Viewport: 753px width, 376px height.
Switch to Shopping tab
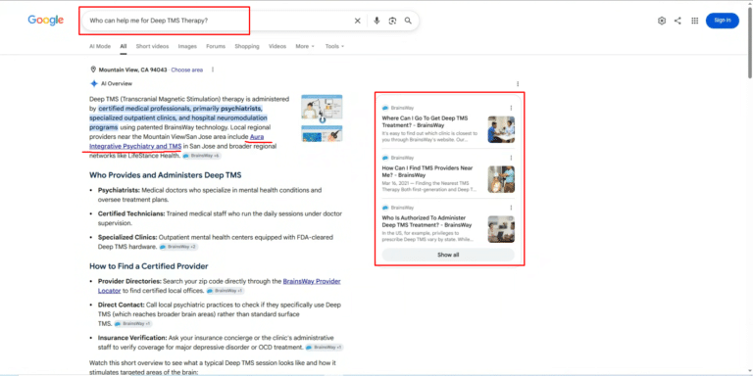point(247,47)
